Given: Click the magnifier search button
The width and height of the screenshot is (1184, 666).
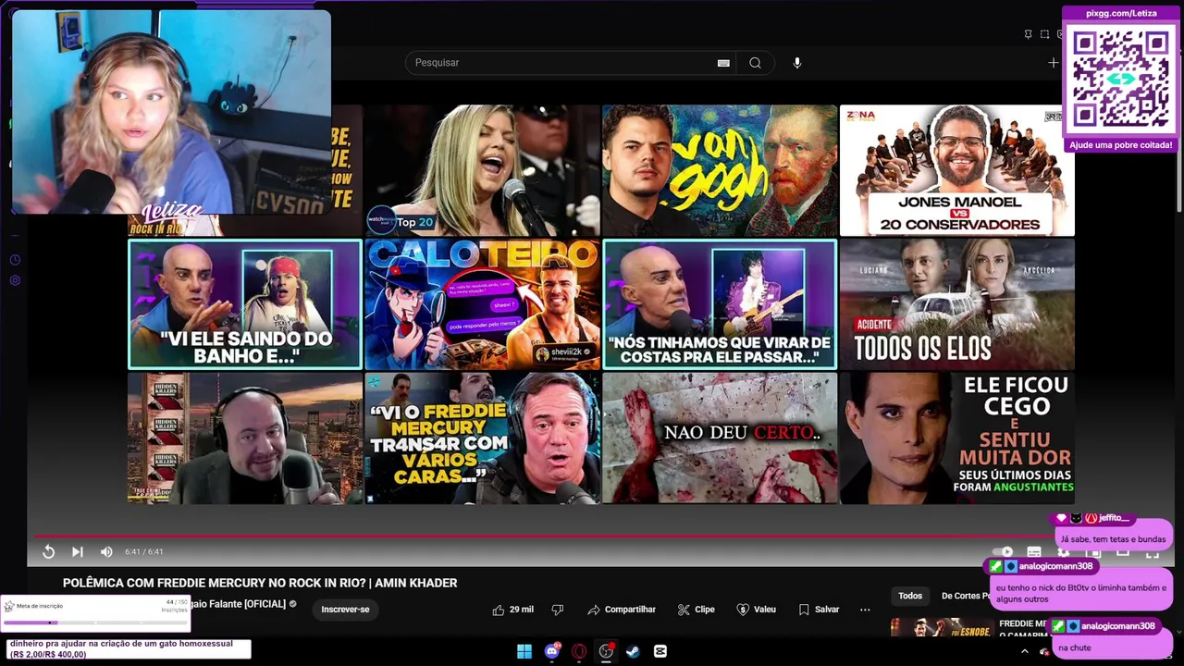Looking at the screenshot, I should [x=755, y=63].
